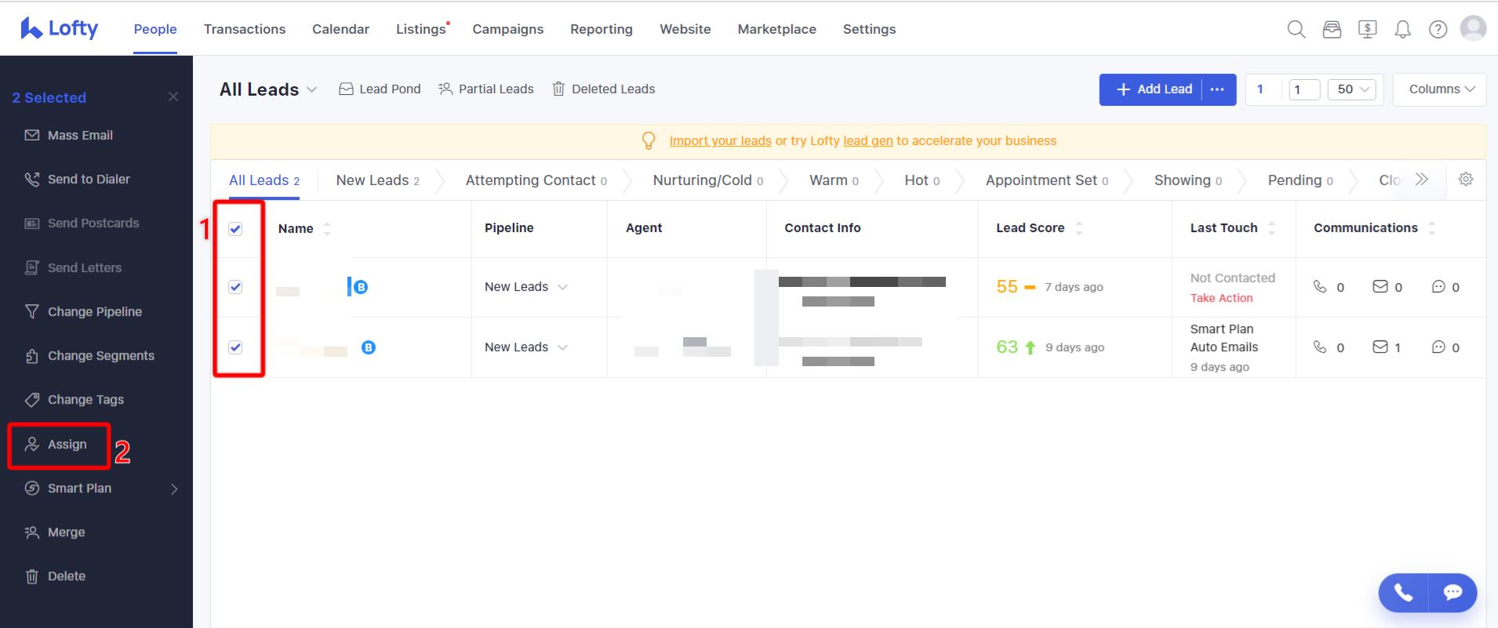Click chat icon in lead score 63 row

click(1438, 347)
